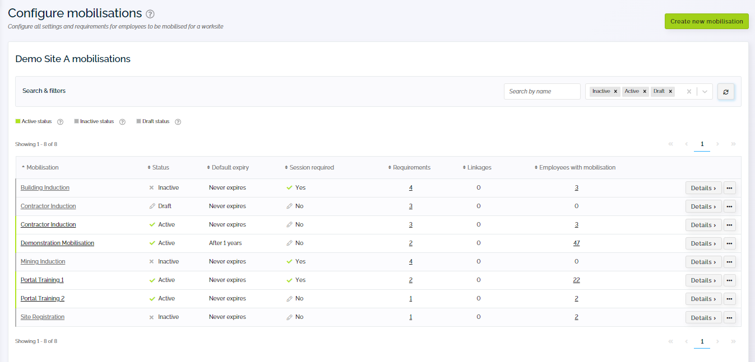Click the refresh icon button next to filters
This screenshot has height=362, width=755.
tap(726, 92)
